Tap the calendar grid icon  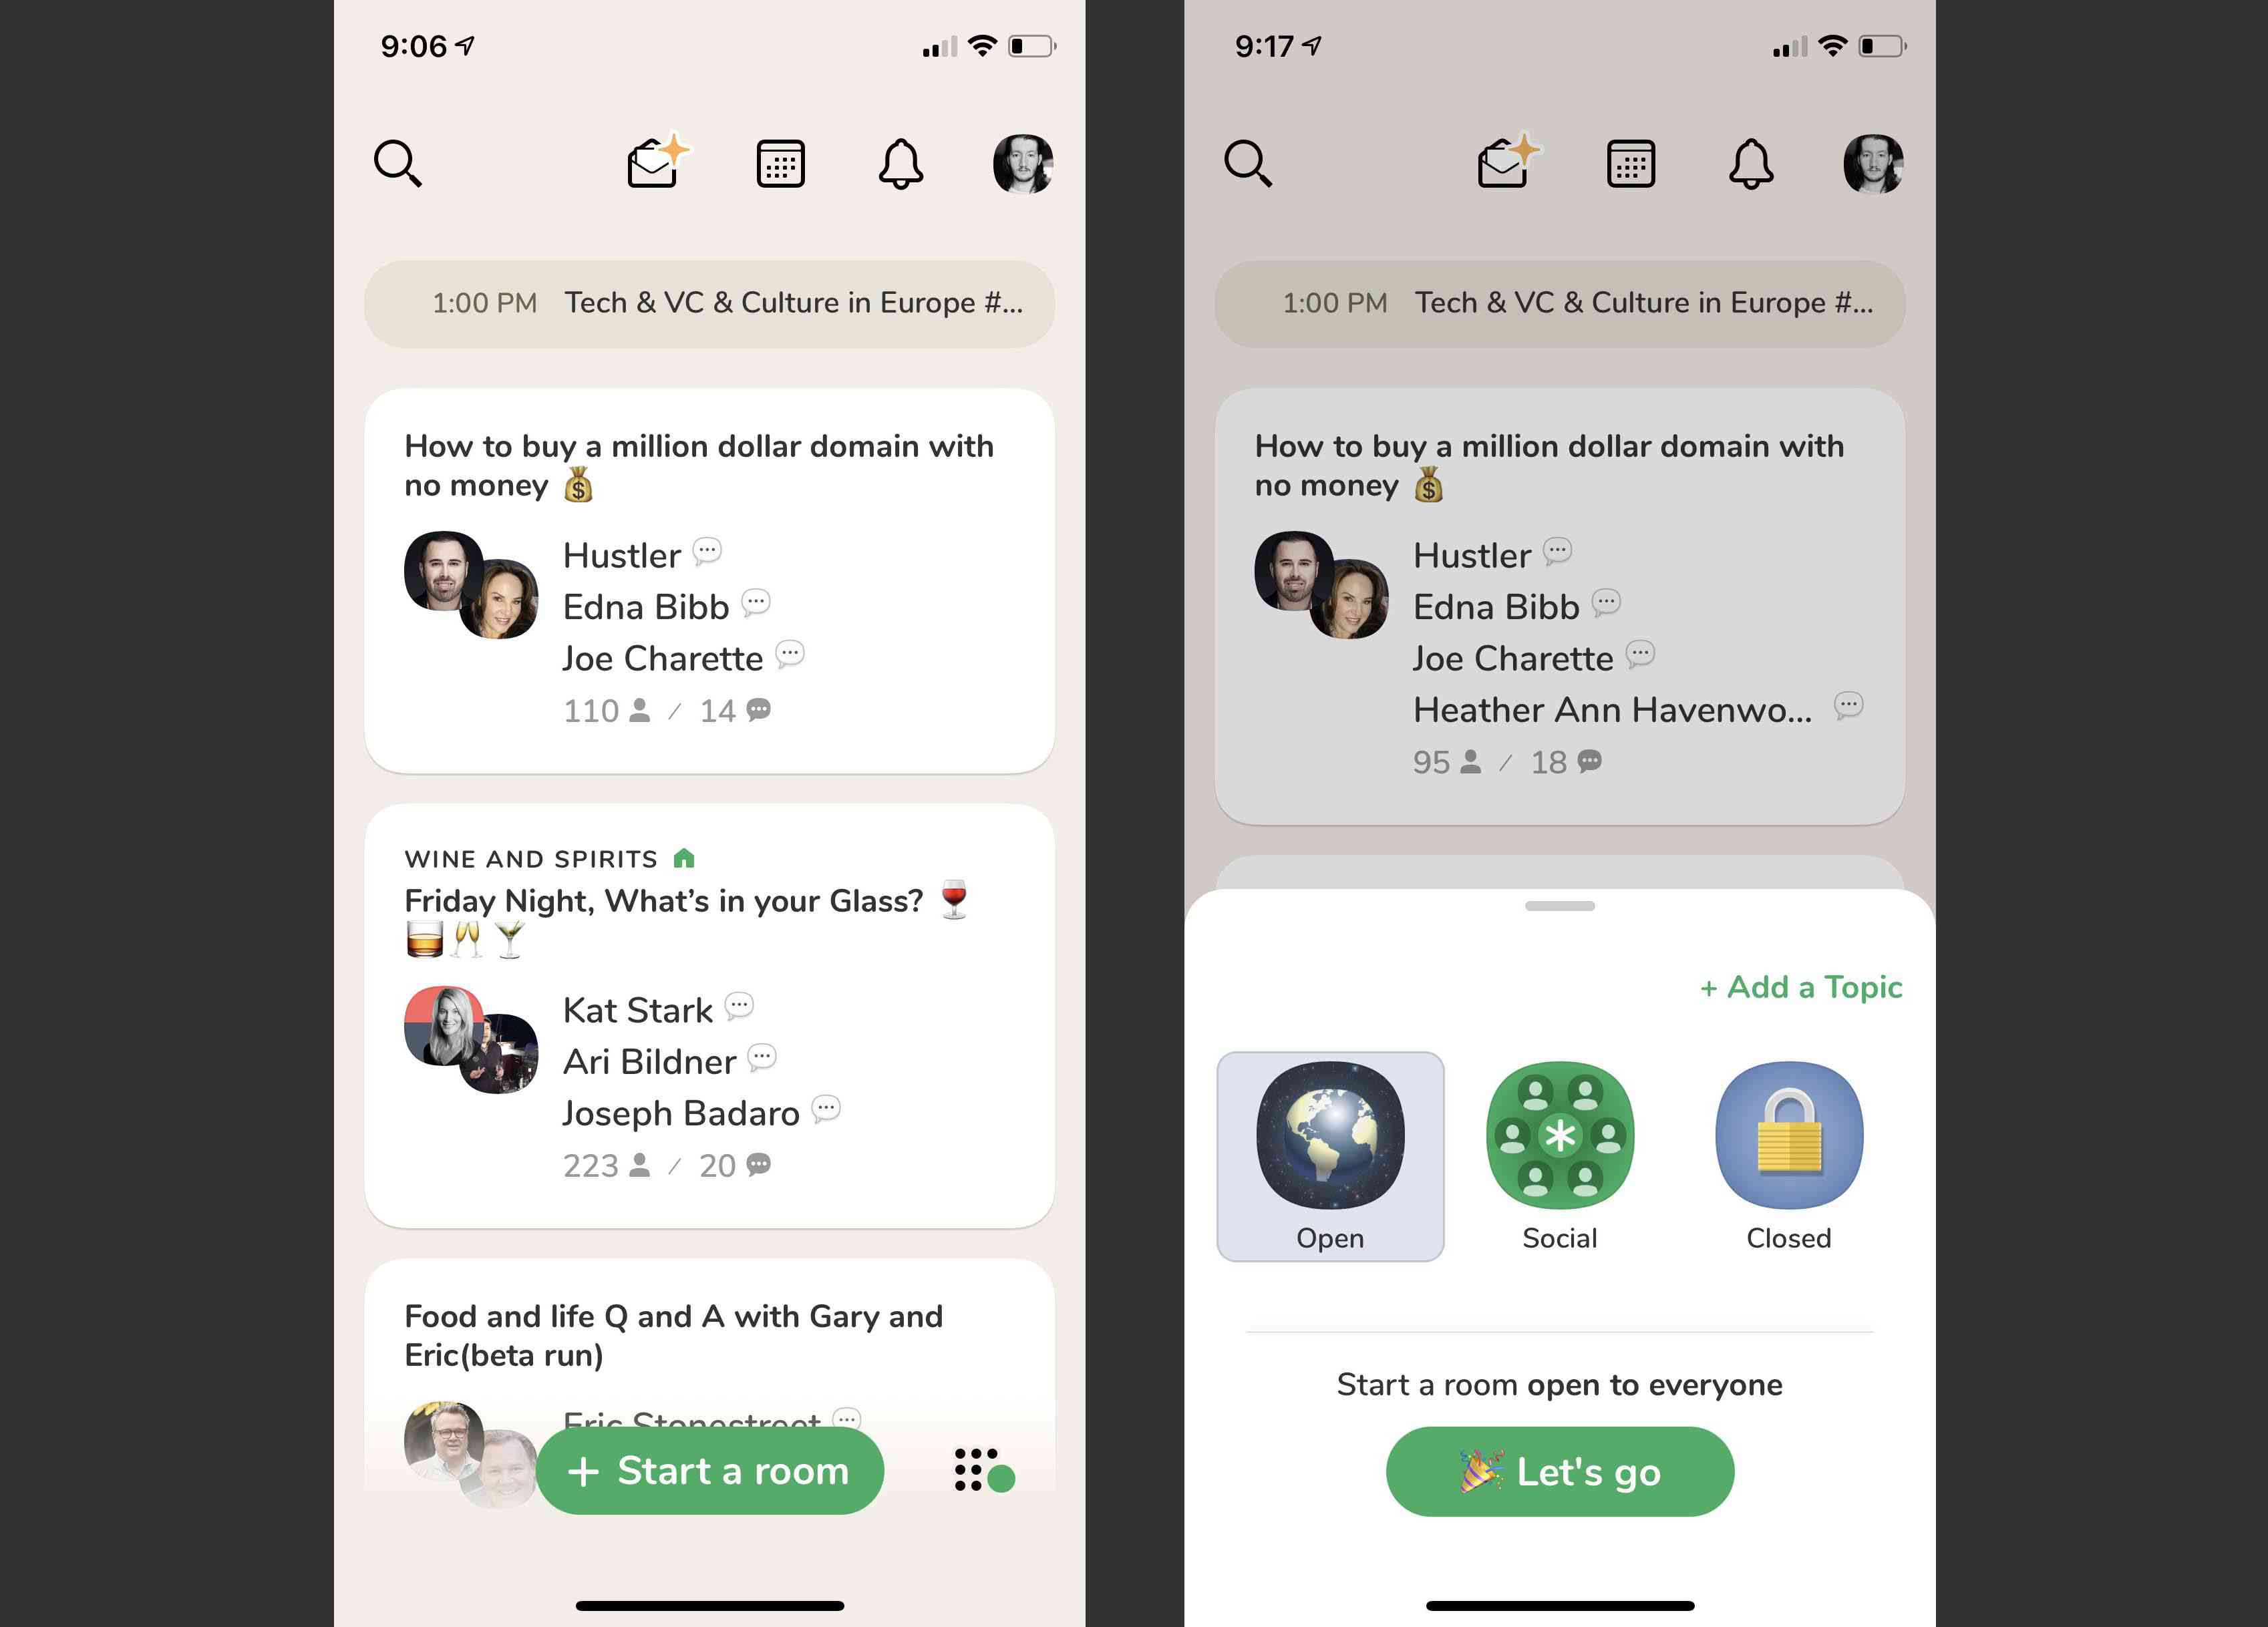pos(780,160)
